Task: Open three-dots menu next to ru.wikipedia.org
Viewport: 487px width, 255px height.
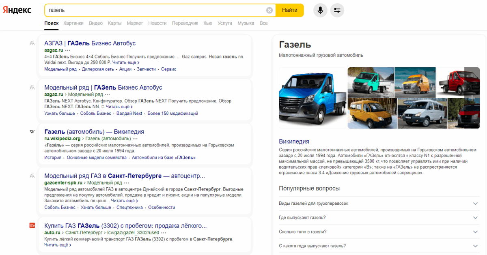Action: coord(135,139)
